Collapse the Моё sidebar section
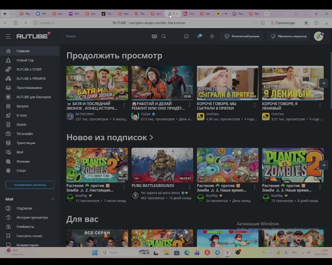Image resolution: width=332 pixels, height=265 pixels. coord(52,199)
